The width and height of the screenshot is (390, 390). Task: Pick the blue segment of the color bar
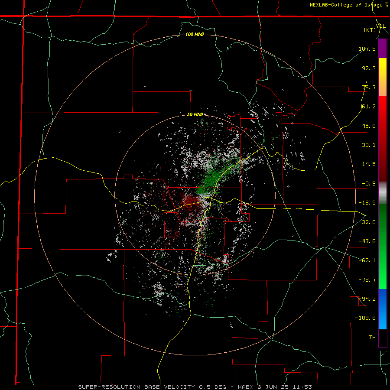[x=383, y=309]
